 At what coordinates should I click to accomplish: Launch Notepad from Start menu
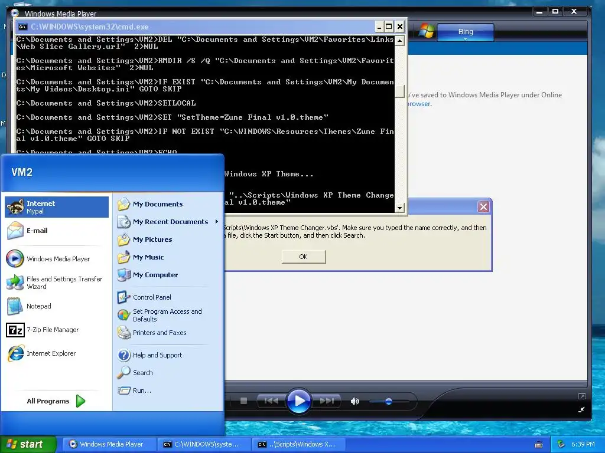pos(57,306)
